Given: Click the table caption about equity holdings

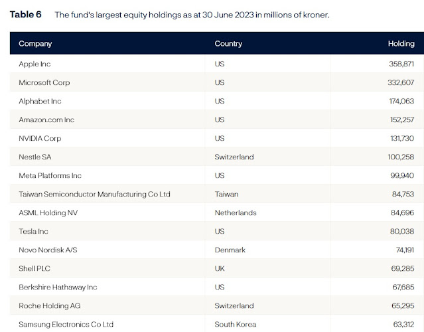Looking at the screenshot, I should pyautogui.click(x=192, y=15).
